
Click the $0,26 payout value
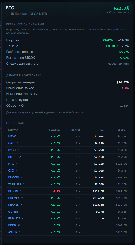tap(124, 58)
